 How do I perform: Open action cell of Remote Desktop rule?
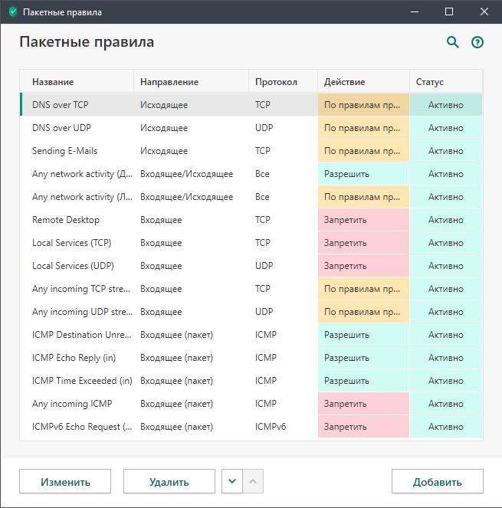click(363, 220)
